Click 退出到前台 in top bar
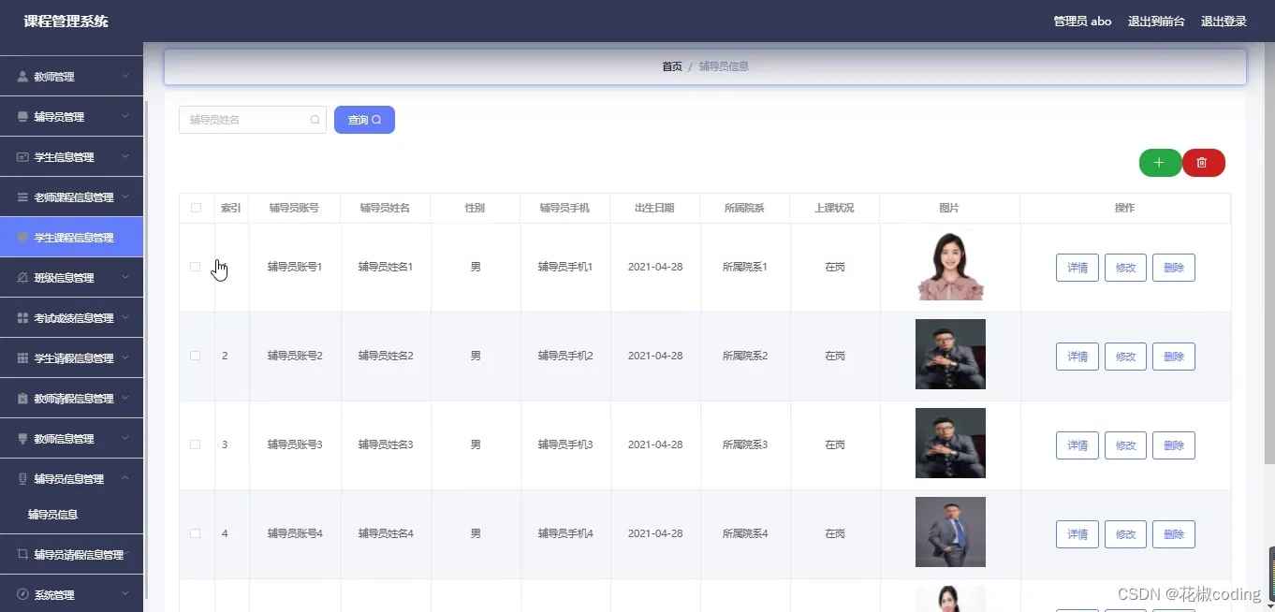The width and height of the screenshot is (1275, 612). point(1156,22)
